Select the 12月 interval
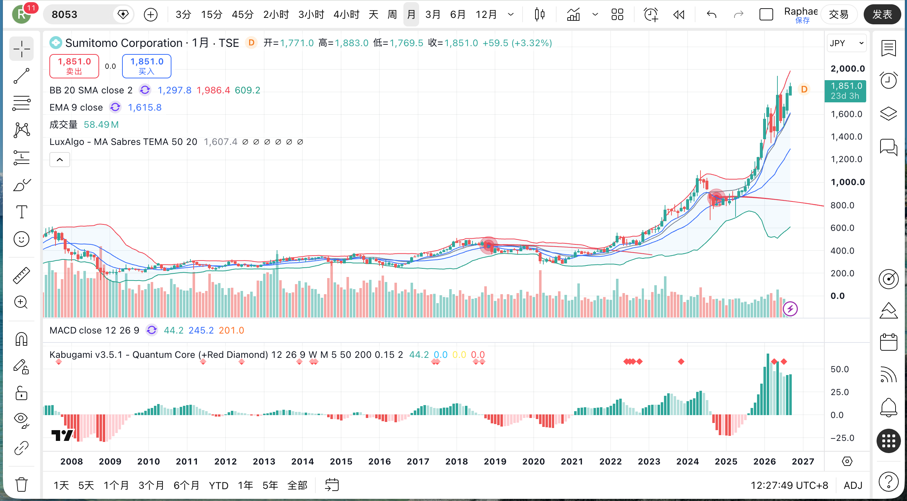This screenshot has width=907, height=501. click(x=486, y=15)
